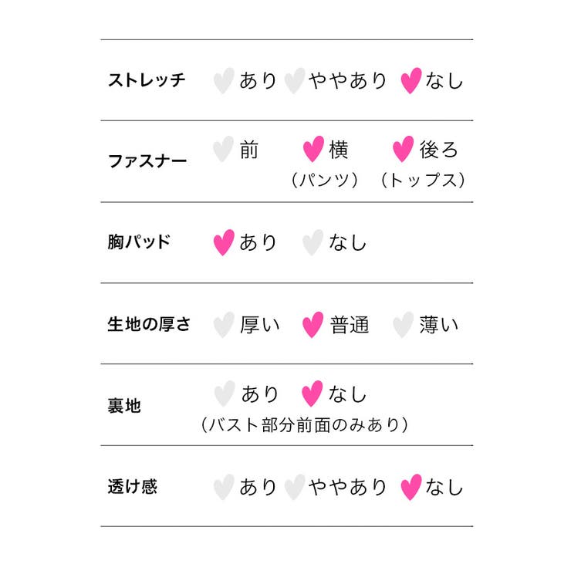Click the 生地の厚さ row label

point(149,324)
